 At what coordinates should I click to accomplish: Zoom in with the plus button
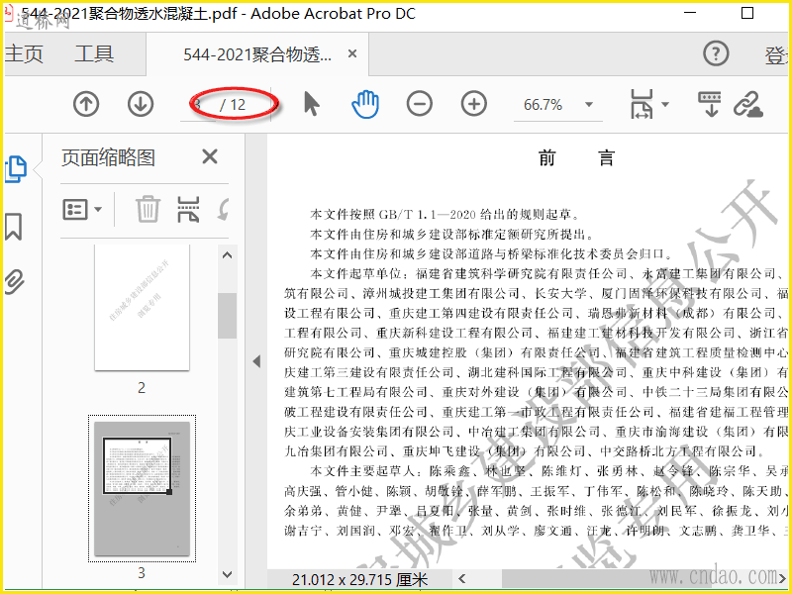pos(473,104)
